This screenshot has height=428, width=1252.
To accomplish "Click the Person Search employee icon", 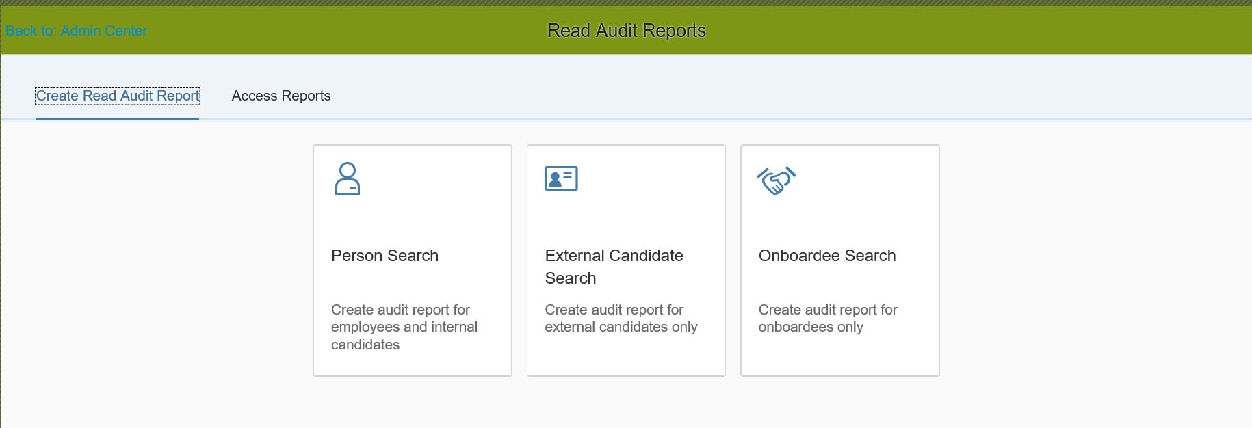I will (x=347, y=178).
